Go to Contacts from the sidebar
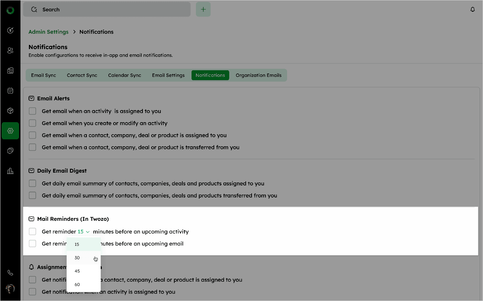483x301 pixels. coord(10,50)
